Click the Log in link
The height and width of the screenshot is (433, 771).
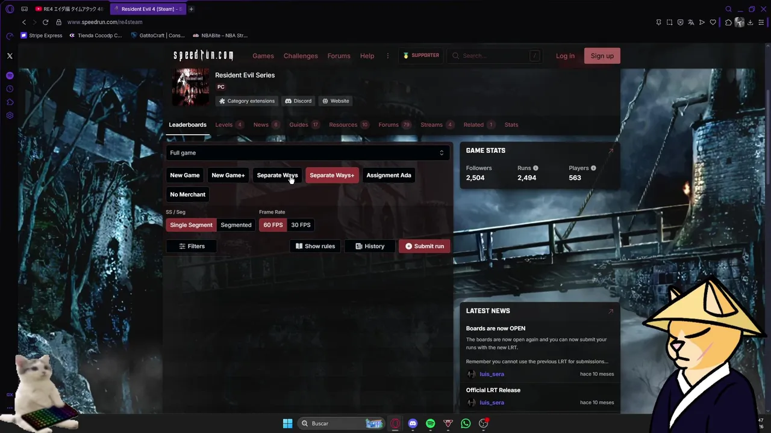pos(565,56)
